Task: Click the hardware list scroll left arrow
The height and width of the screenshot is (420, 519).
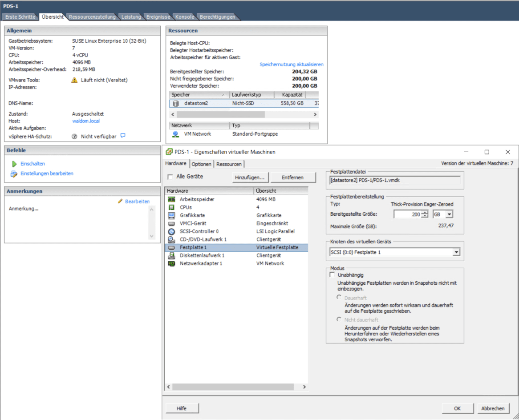Action: pos(169,387)
